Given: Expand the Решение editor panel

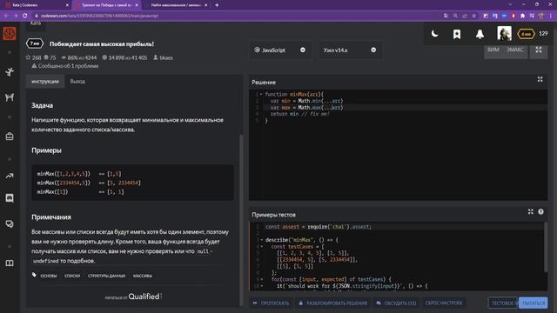Looking at the screenshot, I should [540, 79].
